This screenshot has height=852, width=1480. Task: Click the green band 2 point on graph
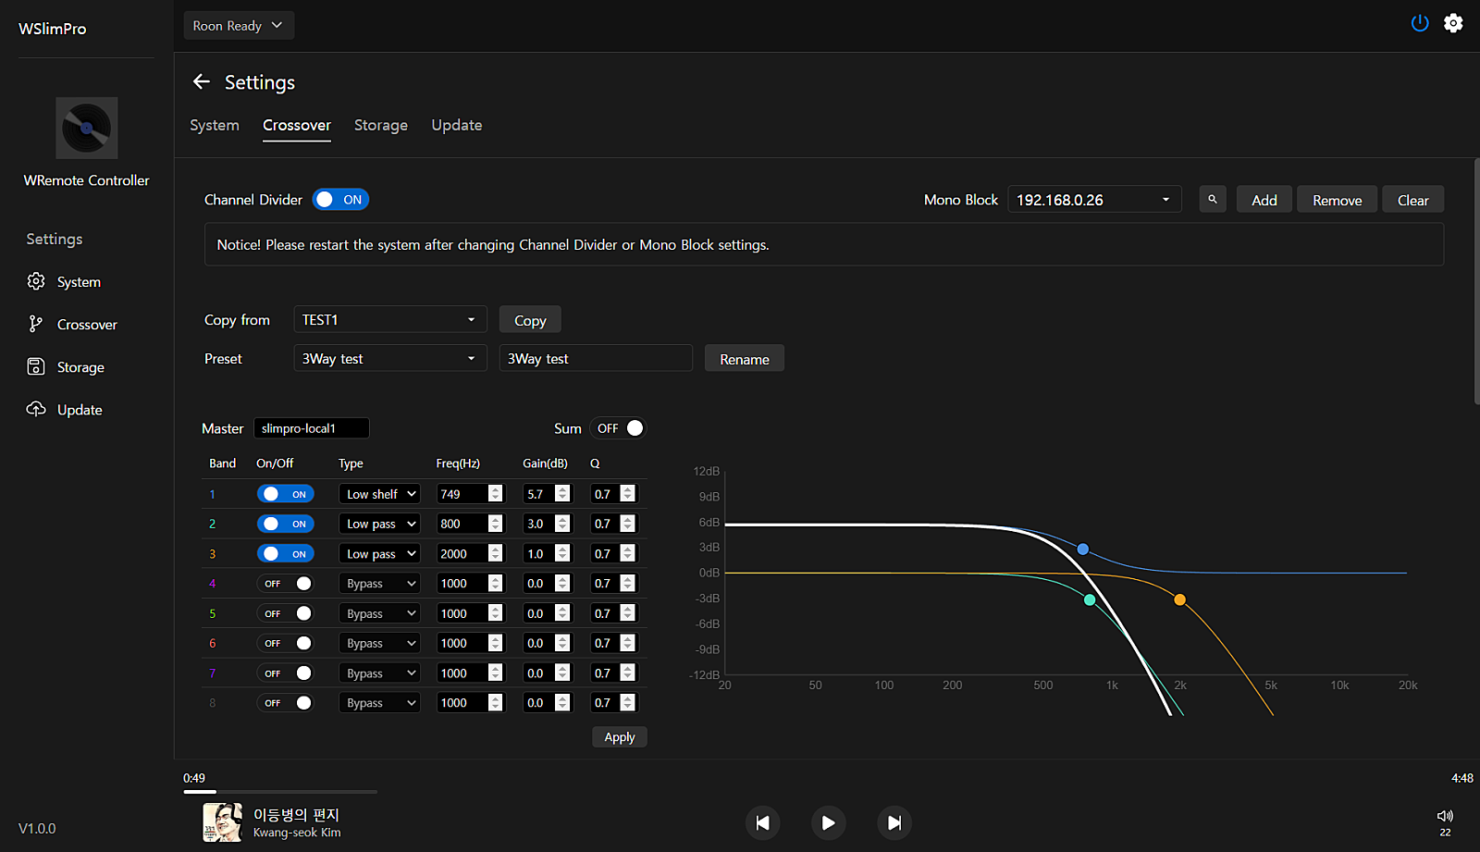coord(1090,600)
